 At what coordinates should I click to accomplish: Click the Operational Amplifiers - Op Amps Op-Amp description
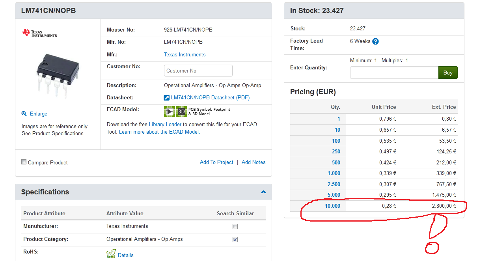pos(212,85)
